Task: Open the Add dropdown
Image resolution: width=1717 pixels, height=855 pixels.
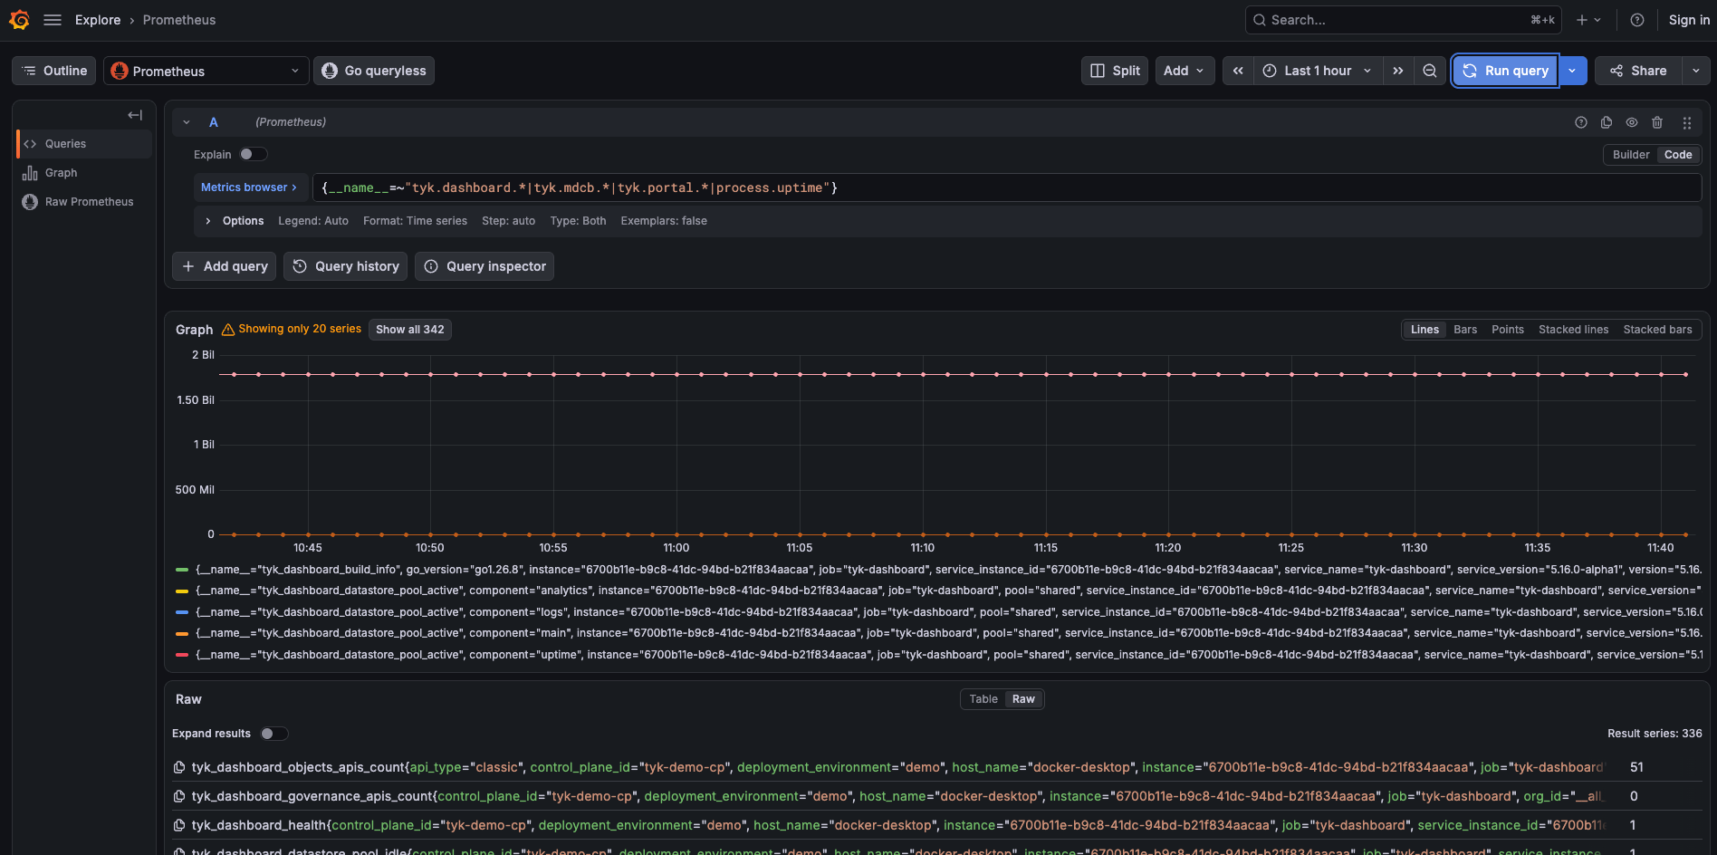Action: point(1185,71)
